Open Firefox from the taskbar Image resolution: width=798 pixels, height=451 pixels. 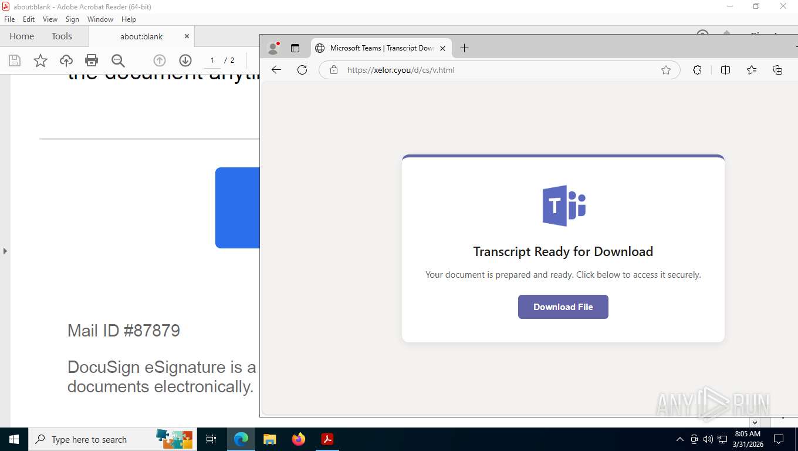click(299, 439)
